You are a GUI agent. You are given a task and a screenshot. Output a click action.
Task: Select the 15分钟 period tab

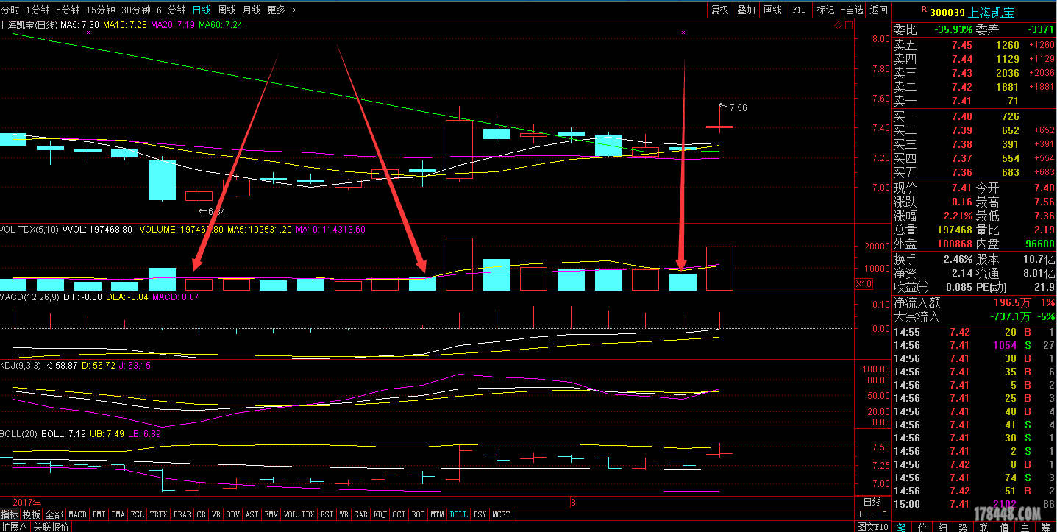tap(101, 10)
